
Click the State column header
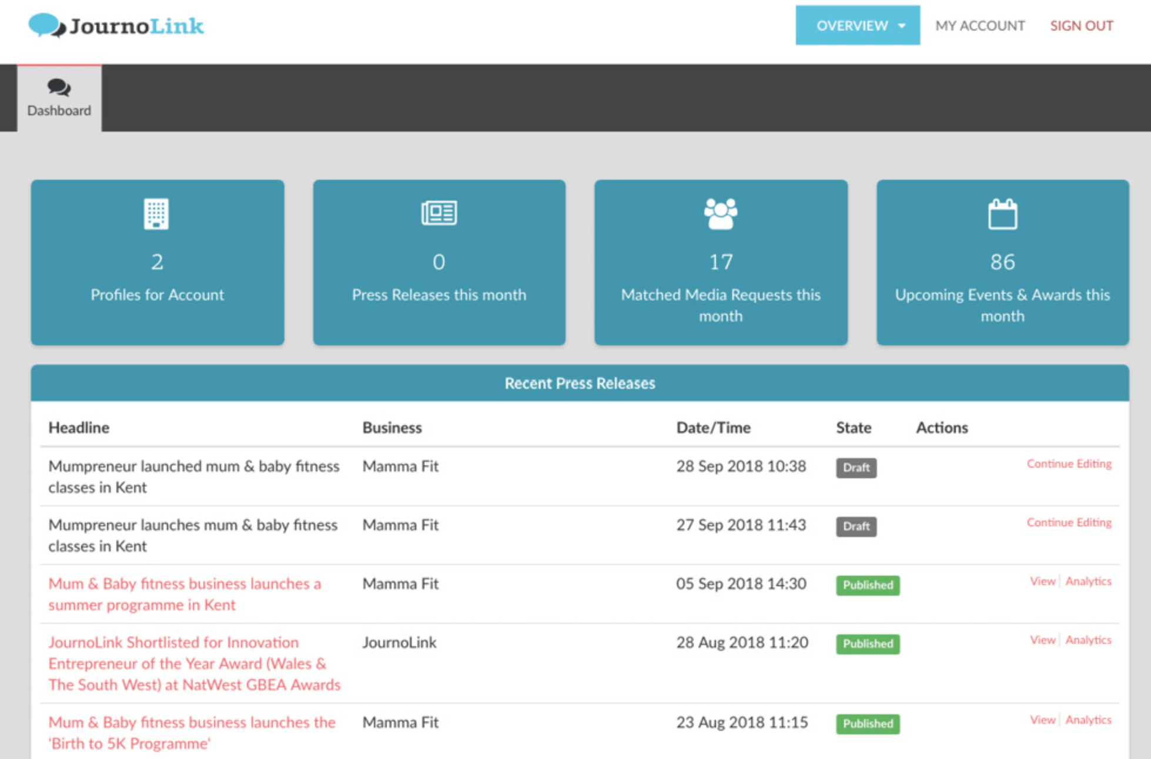pyautogui.click(x=854, y=428)
